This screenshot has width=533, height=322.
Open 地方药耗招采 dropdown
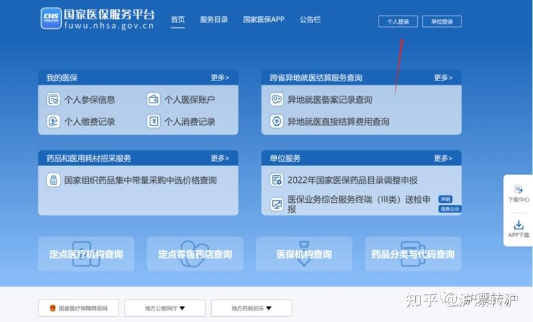[x=252, y=308]
